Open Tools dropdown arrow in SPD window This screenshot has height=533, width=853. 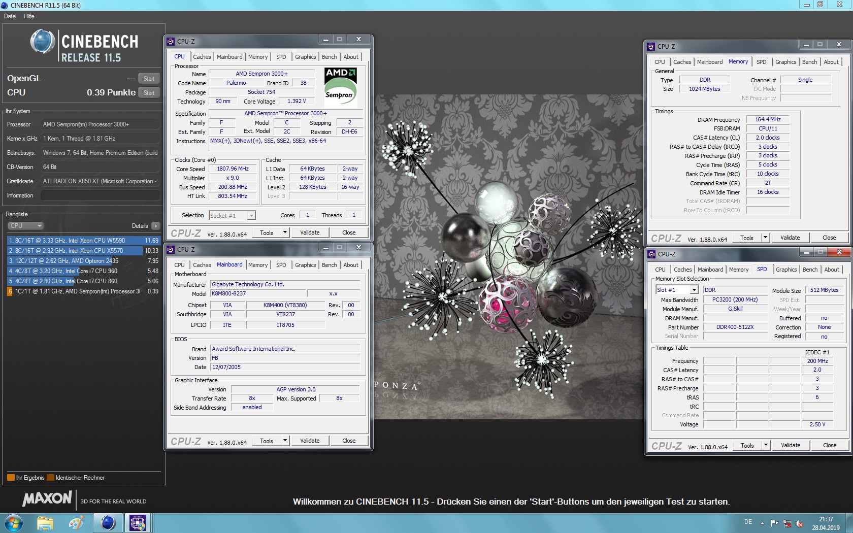(x=766, y=445)
